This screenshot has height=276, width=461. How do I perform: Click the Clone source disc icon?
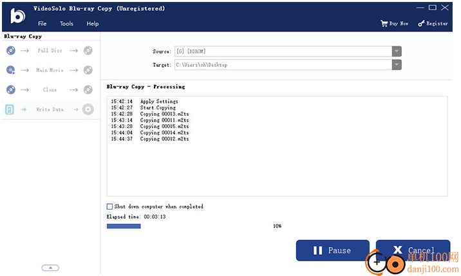(x=11, y=89)
